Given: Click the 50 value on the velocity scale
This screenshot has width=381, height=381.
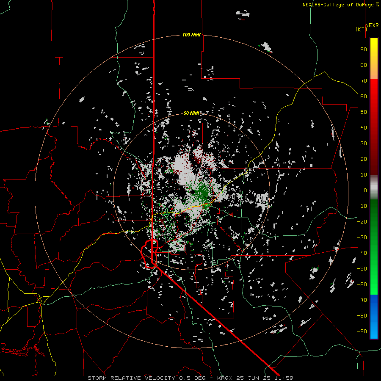Looking at the screenshot, I should click(x=364, y=112).
